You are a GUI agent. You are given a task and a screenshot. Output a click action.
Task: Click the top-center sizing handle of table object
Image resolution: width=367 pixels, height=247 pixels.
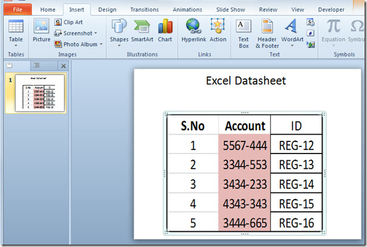pyautogui.click(x=245, y=113)
